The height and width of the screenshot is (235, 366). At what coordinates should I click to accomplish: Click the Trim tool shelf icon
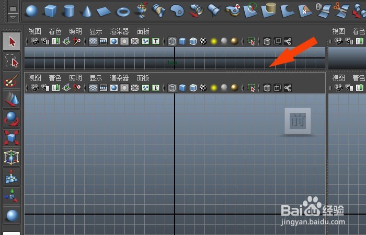click(x=287, y=11)
